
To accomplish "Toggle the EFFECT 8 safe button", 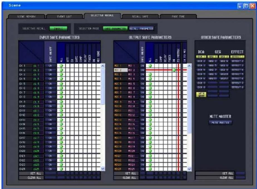I will (237, 87).
